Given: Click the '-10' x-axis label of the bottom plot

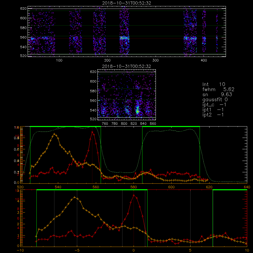Looking at the screenshot, I should 20,250.
